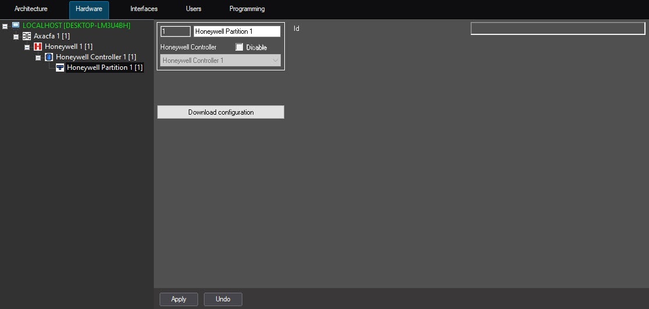
Task: Click the LOCALHOST computer icon
Action: click(x=16, y=26)
